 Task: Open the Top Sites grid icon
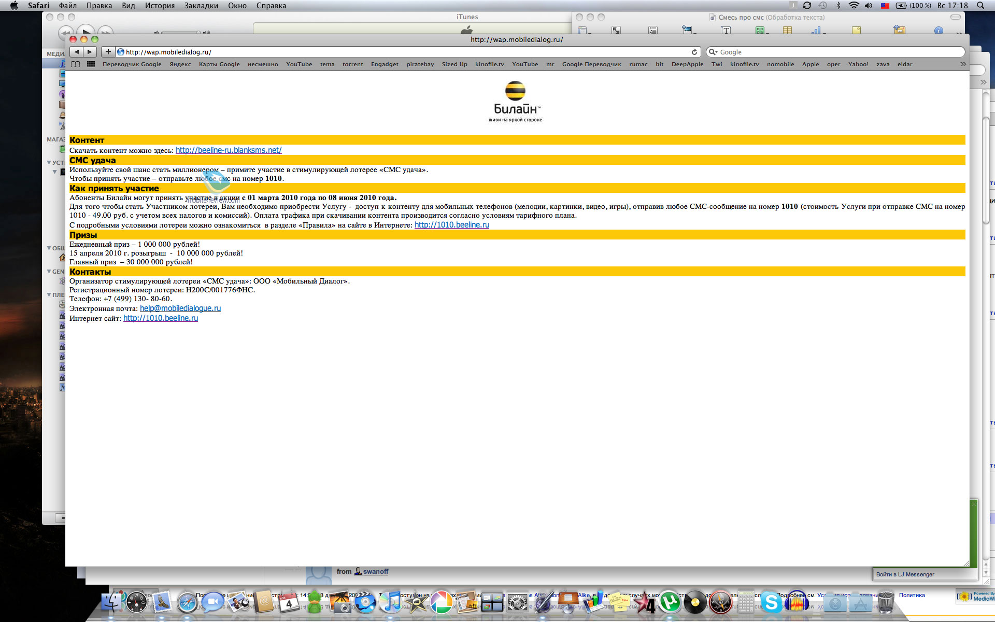tap(91, 64)
